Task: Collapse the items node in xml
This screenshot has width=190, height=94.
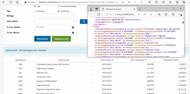Action: [92, 27]
